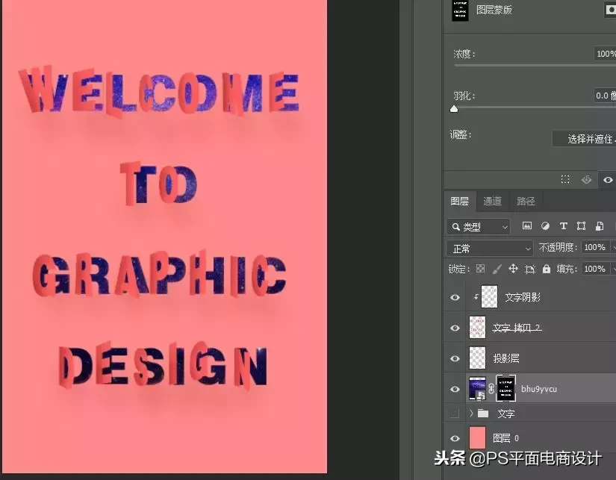This screenshot has width=616, height=480.
Task: Select the bhu9yvcu smart object thumbnail
Action: click(x=477, y=388)
